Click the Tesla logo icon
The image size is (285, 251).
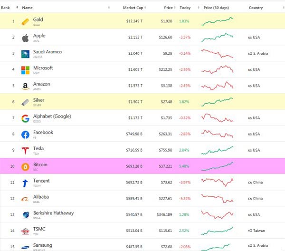(x=25, y=151)
